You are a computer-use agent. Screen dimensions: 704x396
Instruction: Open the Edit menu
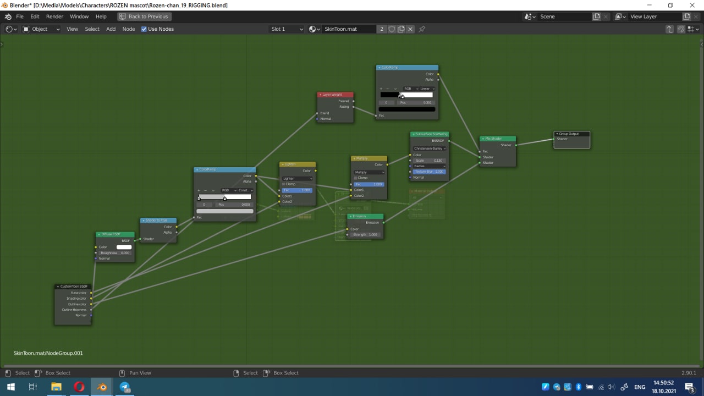[35, 16]
